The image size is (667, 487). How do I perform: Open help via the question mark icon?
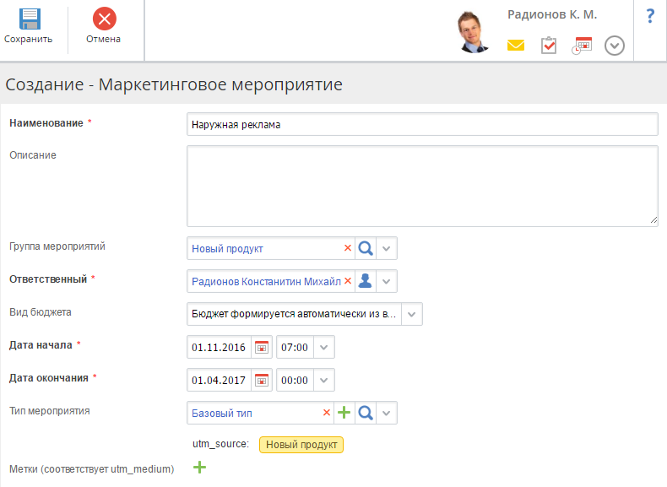pos(650,16)
